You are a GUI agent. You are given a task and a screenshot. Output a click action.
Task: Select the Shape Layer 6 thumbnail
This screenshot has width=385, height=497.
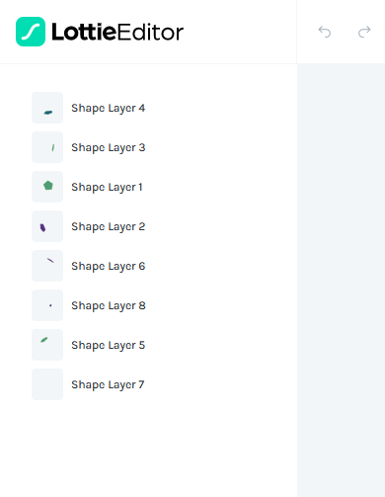click(x=47, y=266)
